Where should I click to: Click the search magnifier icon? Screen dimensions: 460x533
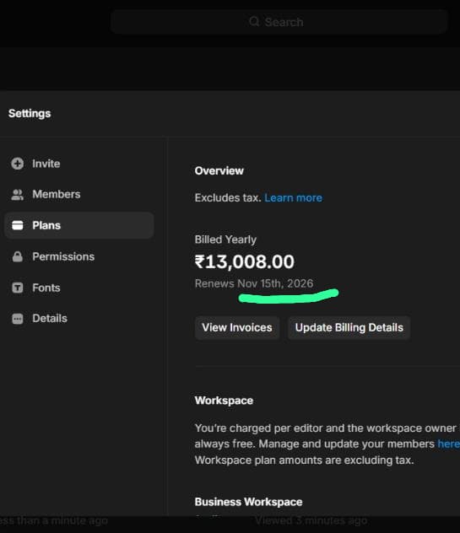point(254,21)
